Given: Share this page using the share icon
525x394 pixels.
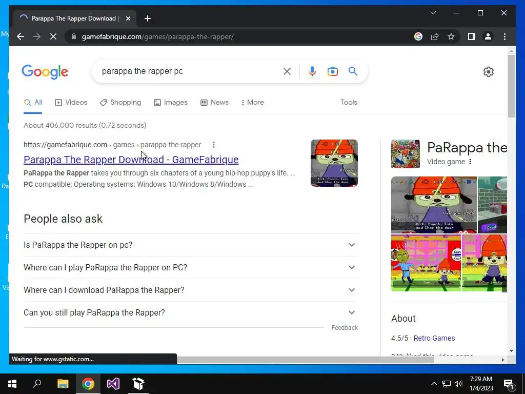Looking at the screenshot, I should 435,36.
